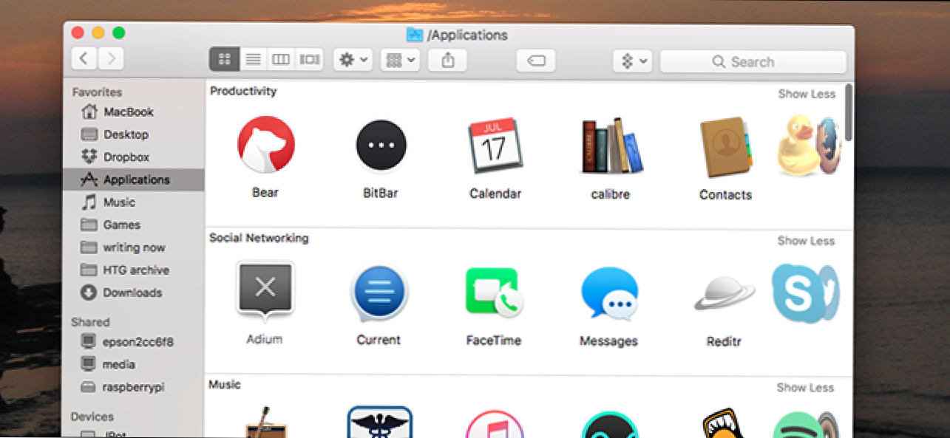Click the Search input field
The image size is (950, 438).
click(753, 62)
